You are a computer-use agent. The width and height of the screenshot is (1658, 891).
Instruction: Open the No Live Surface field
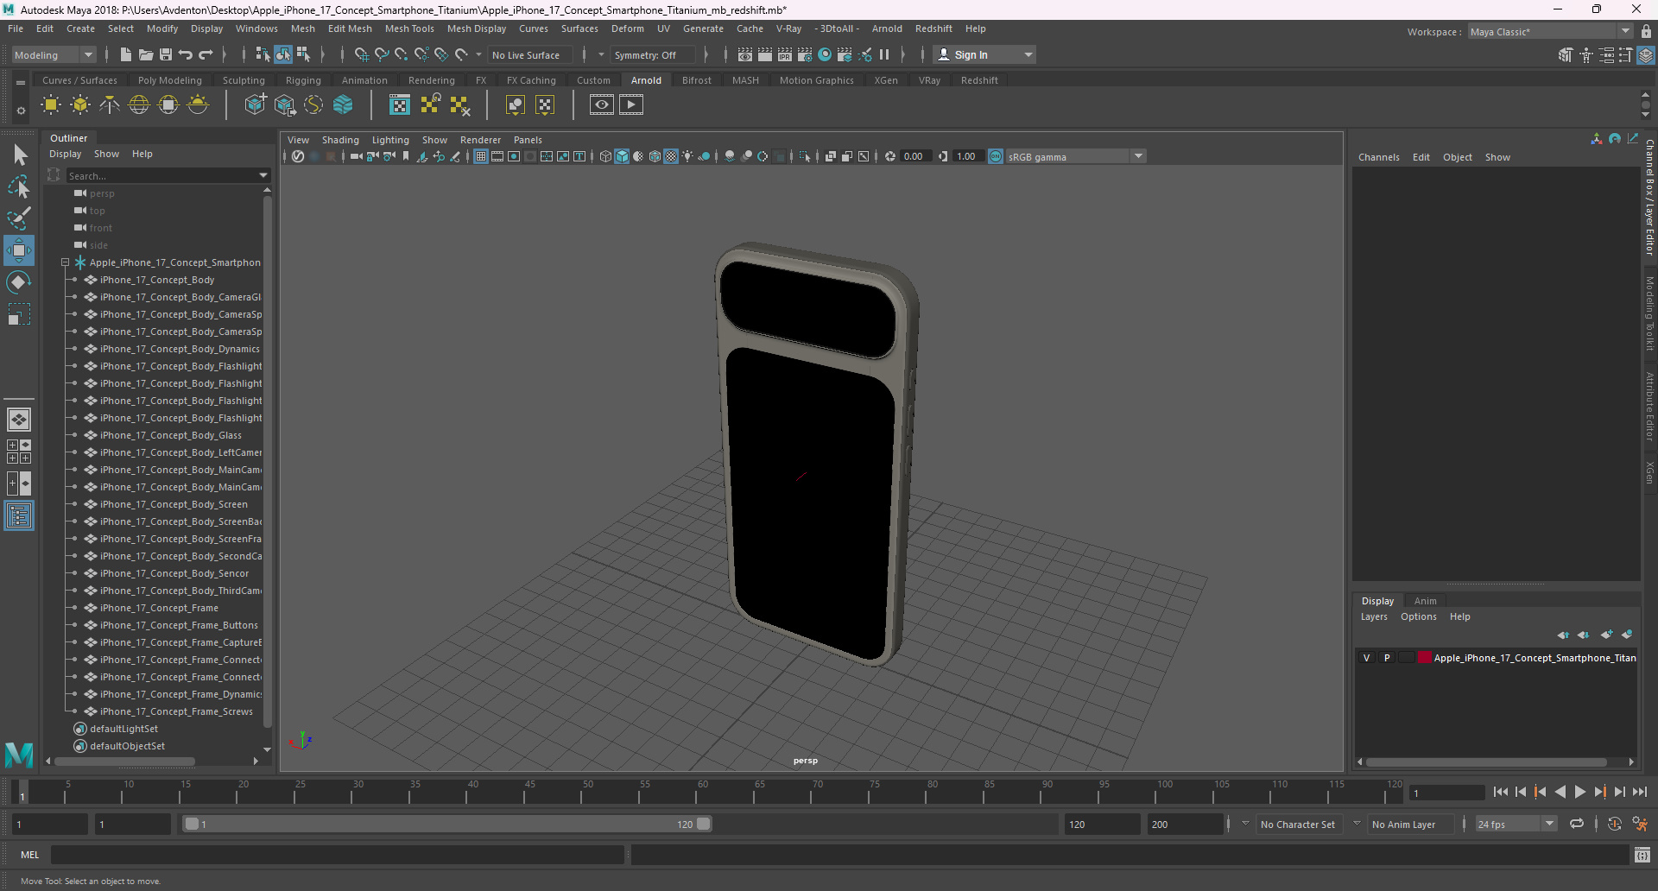pyautogui.click(x=530, y=54)
